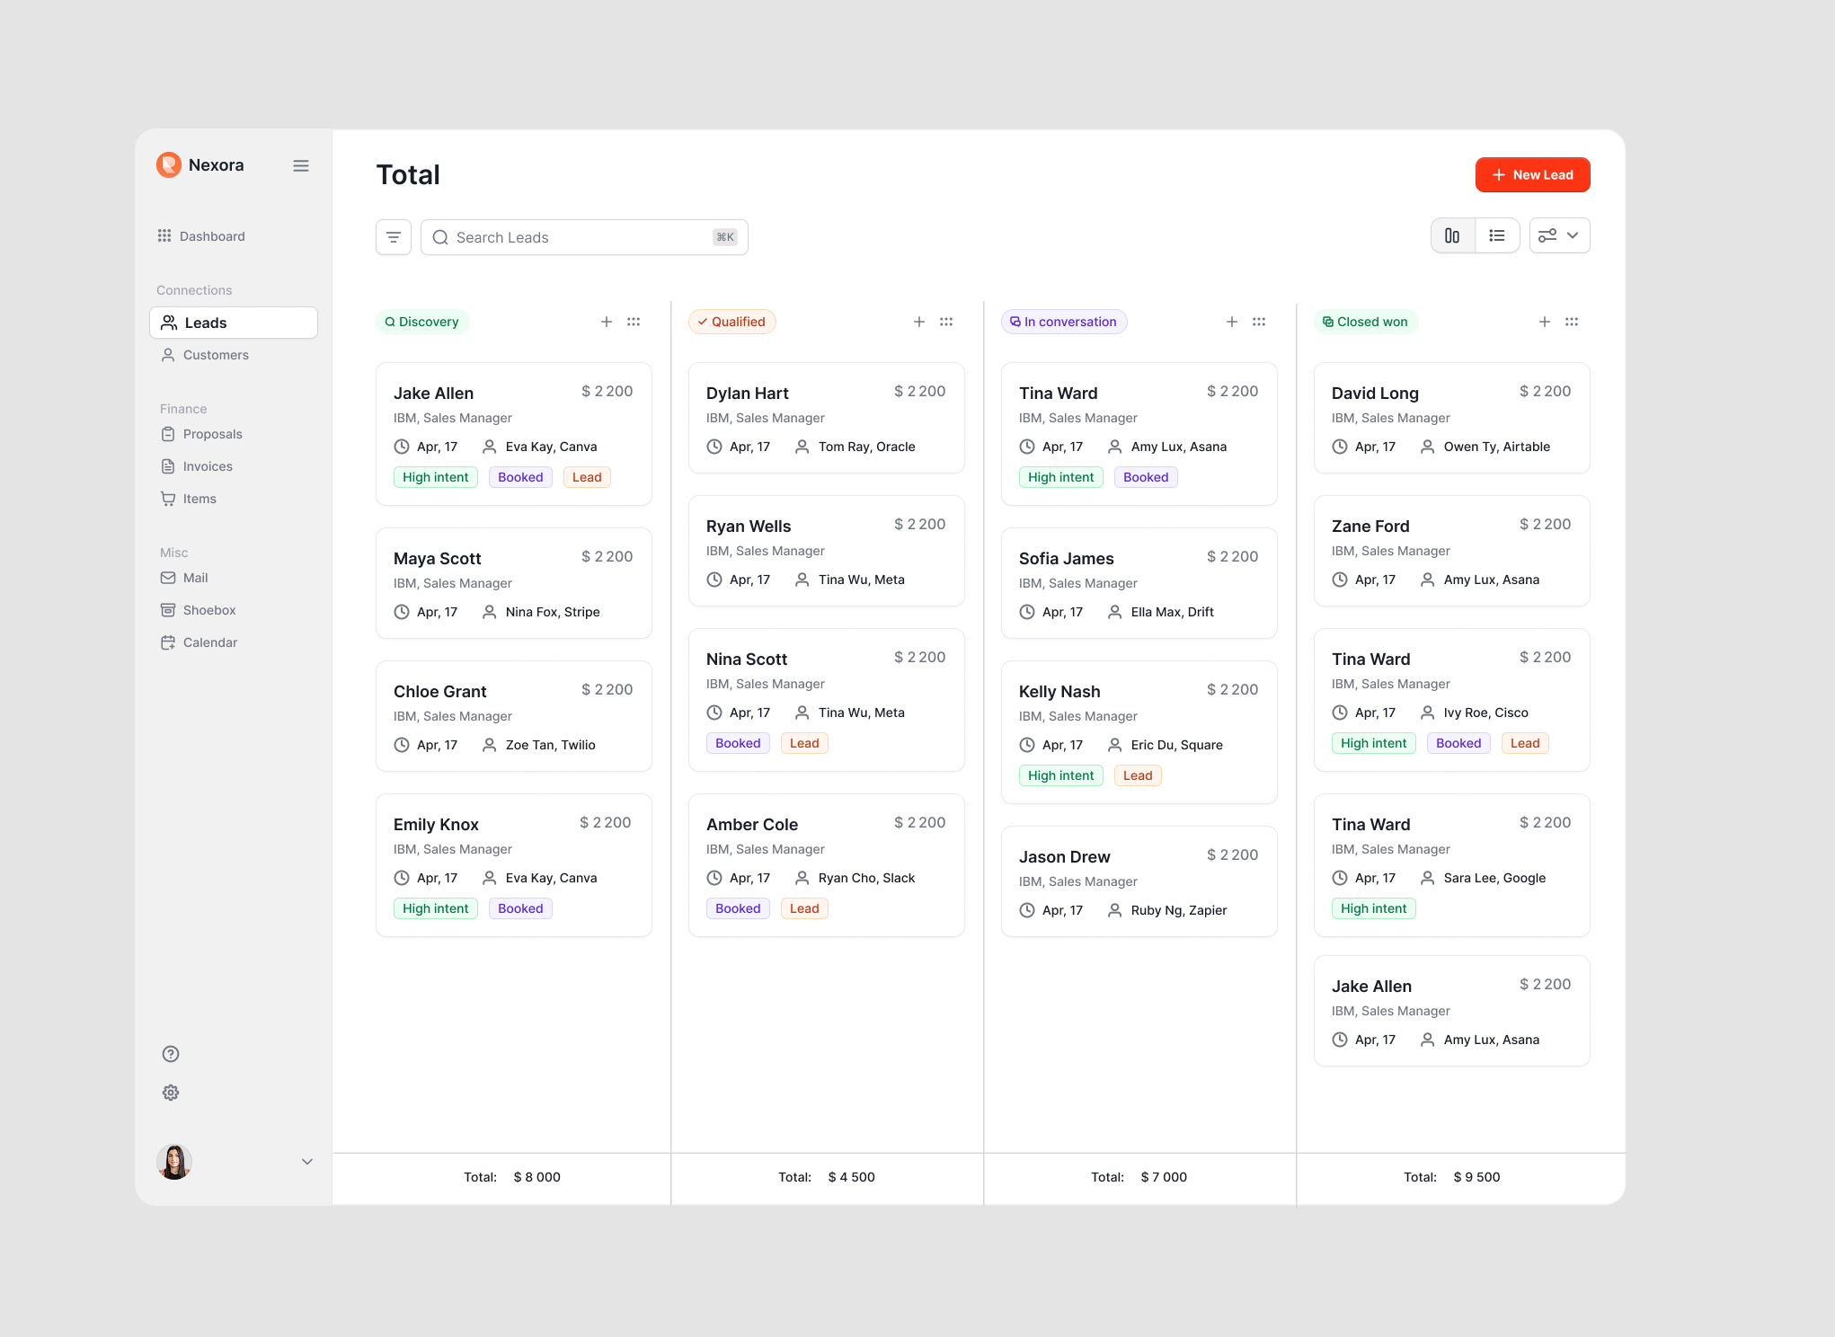This screenshot has height=1337, width=1835.
Task: Open the Zane Ford lead card
Action: 1452,551
